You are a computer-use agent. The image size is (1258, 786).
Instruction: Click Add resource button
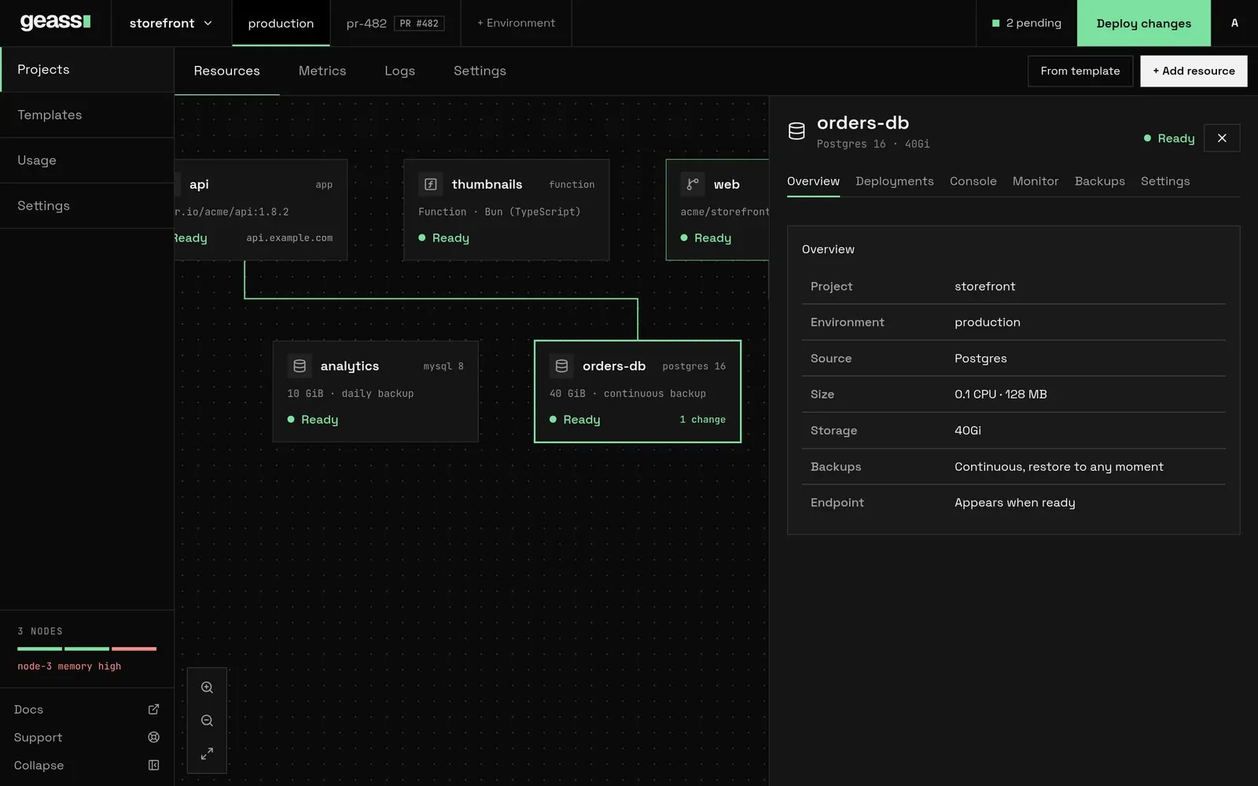pyautogui.click(x=1194, y=71)
